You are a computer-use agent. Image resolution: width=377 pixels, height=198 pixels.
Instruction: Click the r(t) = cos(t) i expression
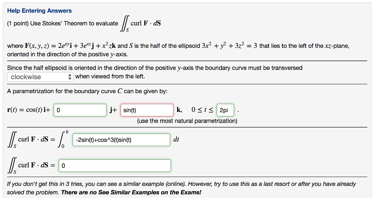[x=30, y=110]
